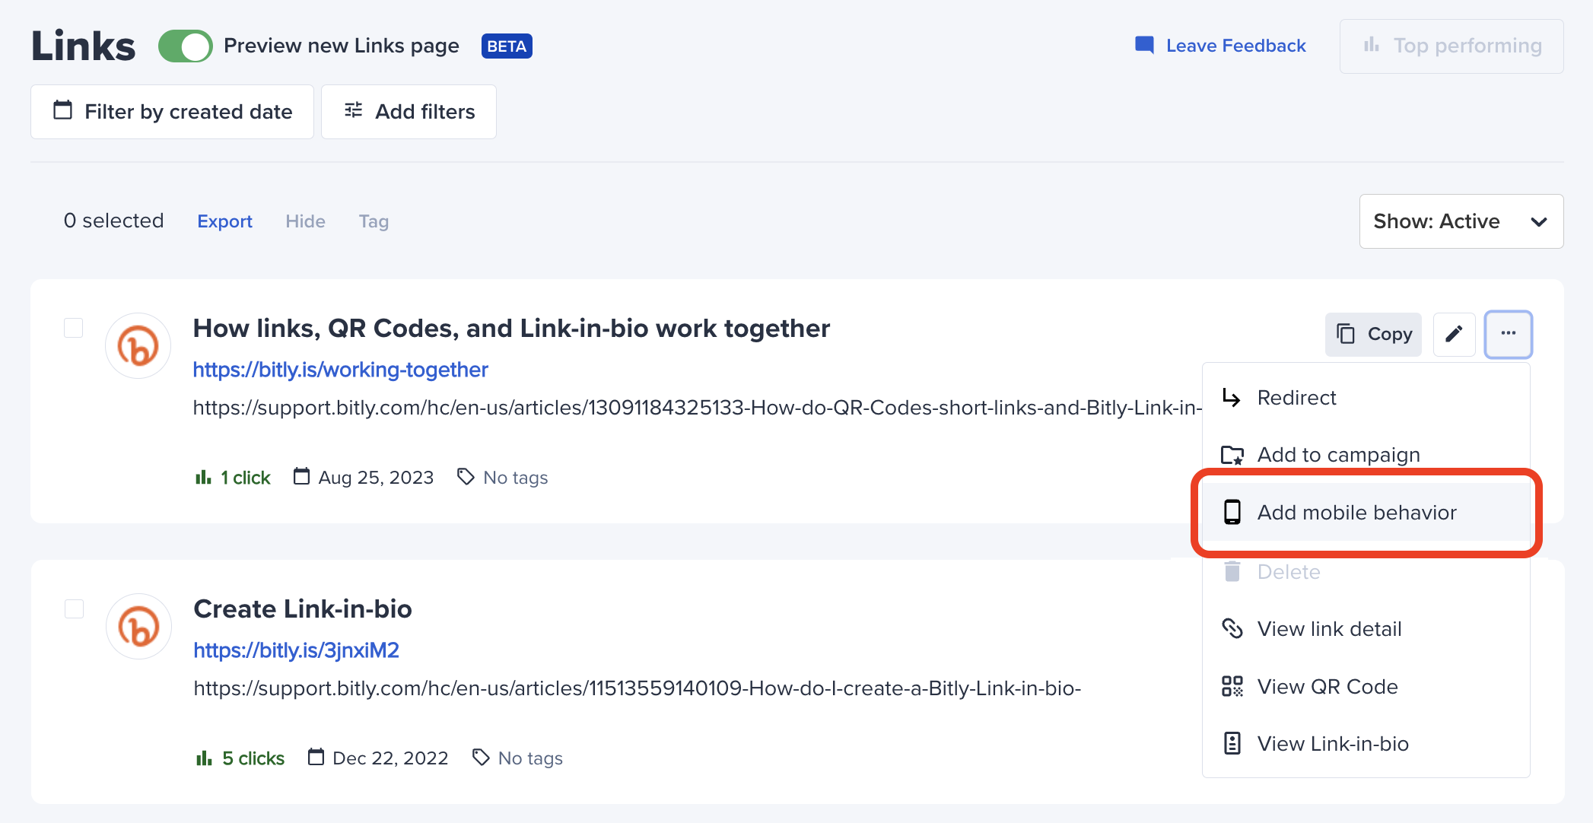Screen dimensions: 1593x823
Task: Click the Copy button
Action: click(1373, 335)
